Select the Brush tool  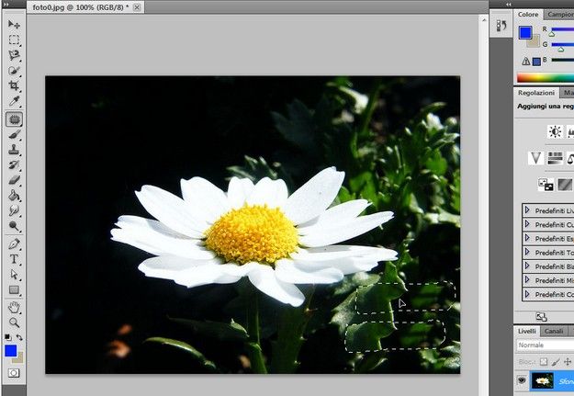(x=14, y=134)
